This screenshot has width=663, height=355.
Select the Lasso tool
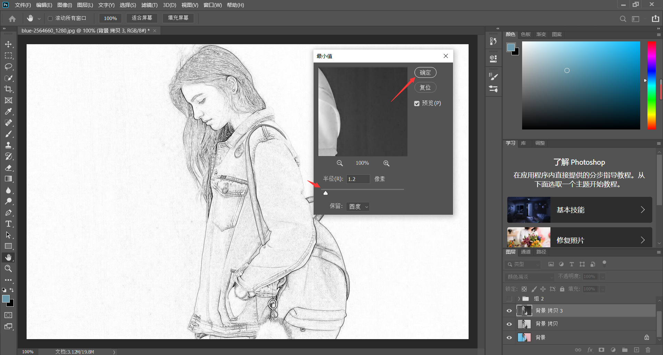8,67
